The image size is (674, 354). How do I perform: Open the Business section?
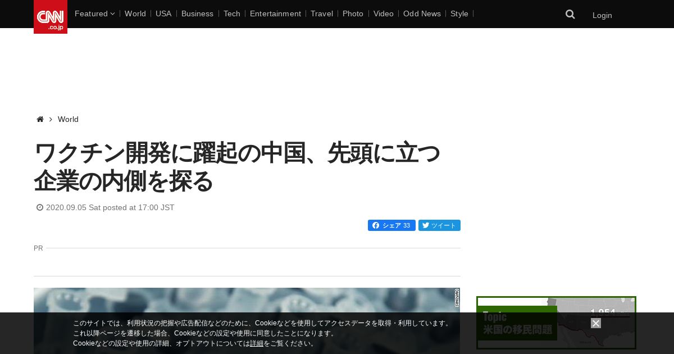[197, 13]
